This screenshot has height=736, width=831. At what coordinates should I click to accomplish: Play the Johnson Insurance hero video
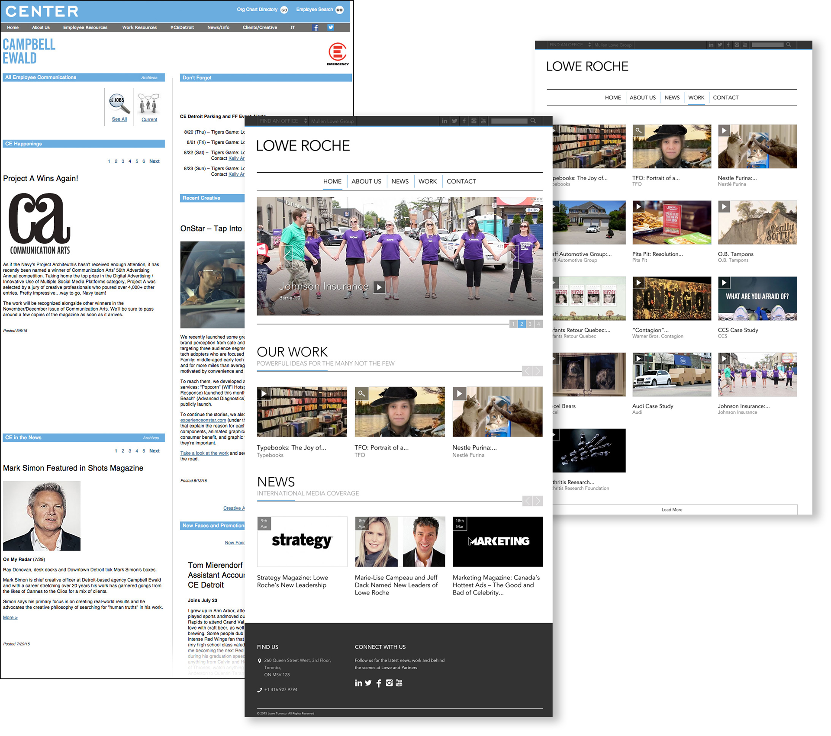379,287
